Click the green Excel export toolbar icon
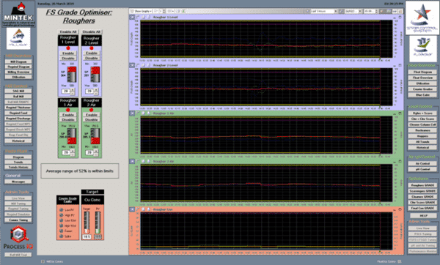The height and width of the screenshot is (265, 440). pyautogui.click(x=183, y=11)
